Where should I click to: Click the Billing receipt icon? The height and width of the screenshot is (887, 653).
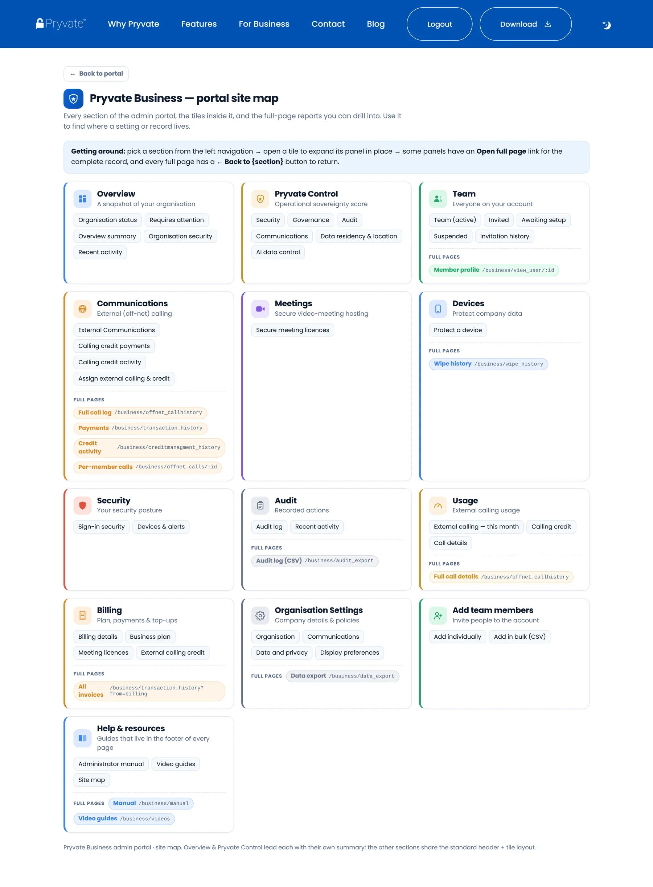[82, 615]
